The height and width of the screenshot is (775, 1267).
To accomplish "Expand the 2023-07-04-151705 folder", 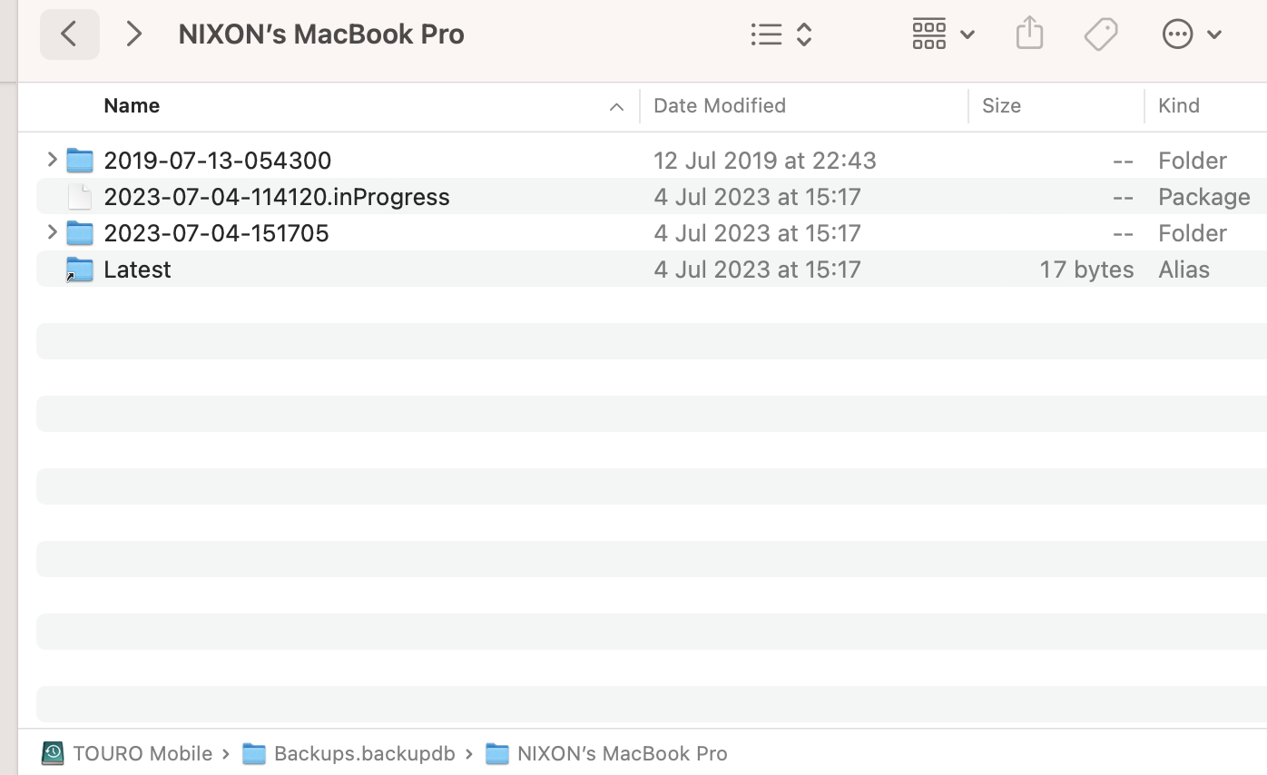I will [52, 232].
